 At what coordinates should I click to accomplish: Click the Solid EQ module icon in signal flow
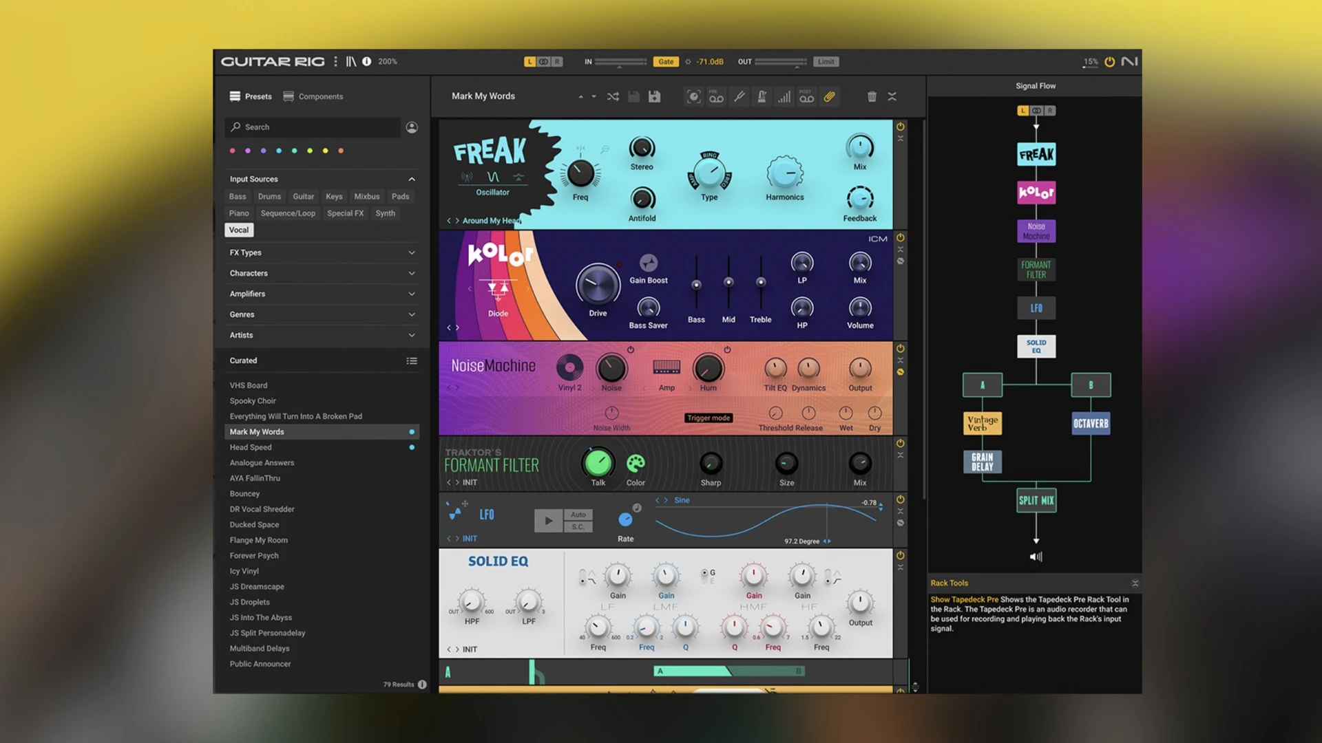1035,347
